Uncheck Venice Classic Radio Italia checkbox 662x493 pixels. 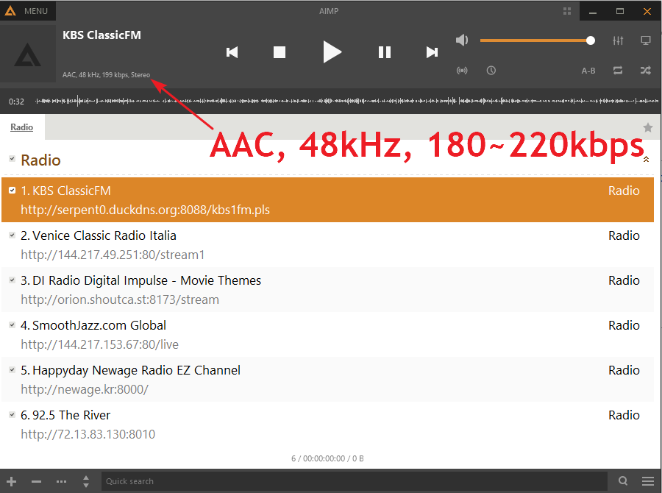12,235
